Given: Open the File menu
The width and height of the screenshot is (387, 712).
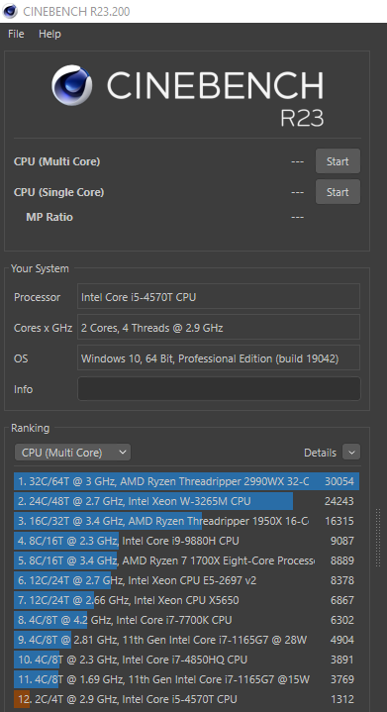Looking at the screenshot, I should (16, 34).
